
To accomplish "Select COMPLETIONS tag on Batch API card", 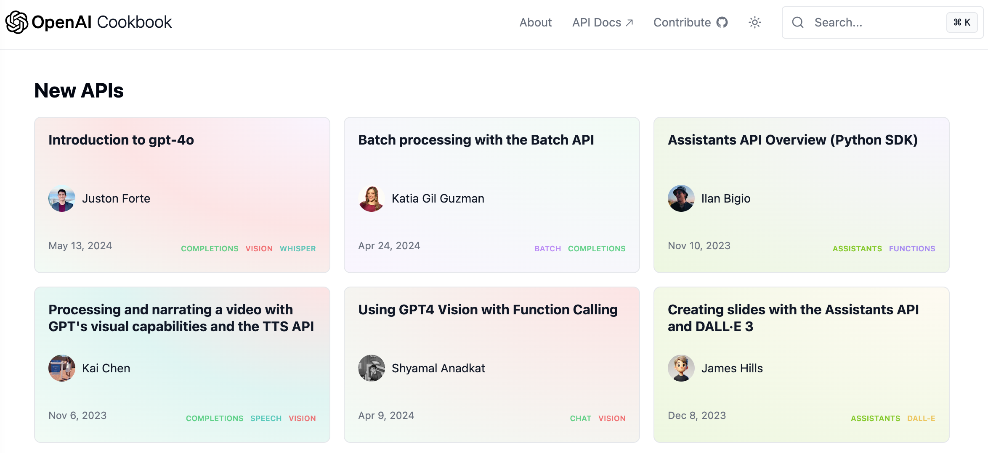I will (x=597, y=249).
